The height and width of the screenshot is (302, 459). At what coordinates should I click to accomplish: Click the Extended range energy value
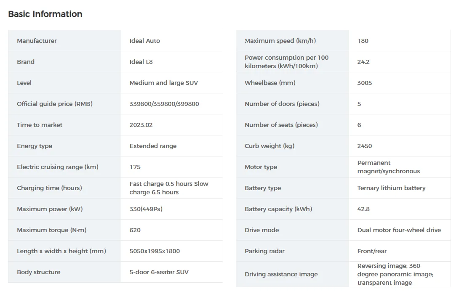point(153,146)
